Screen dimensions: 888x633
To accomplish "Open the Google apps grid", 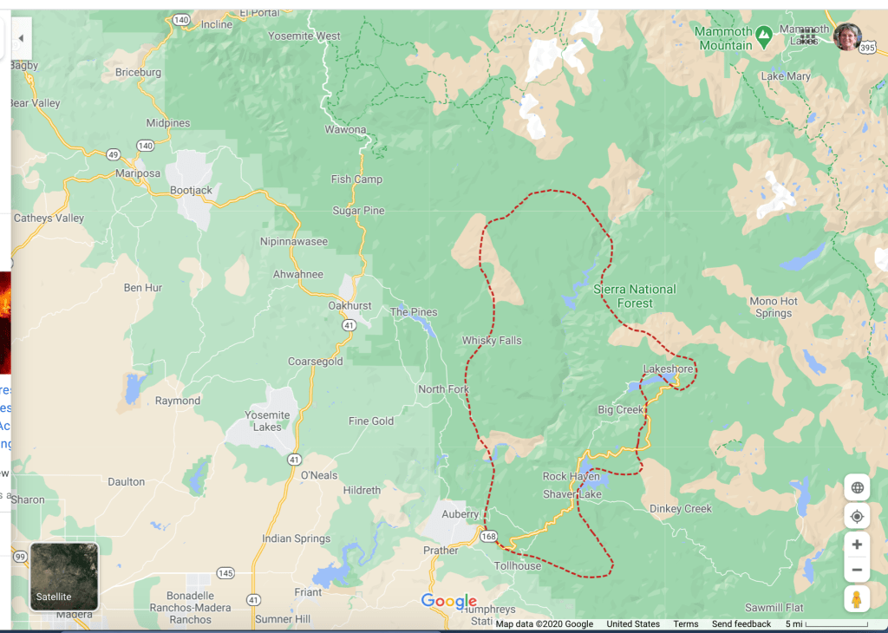I will pyautogui.click(x=808, y=36).
